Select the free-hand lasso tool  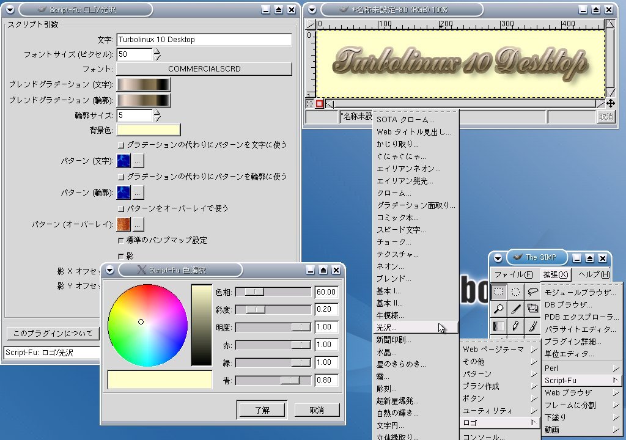(533, 292)
